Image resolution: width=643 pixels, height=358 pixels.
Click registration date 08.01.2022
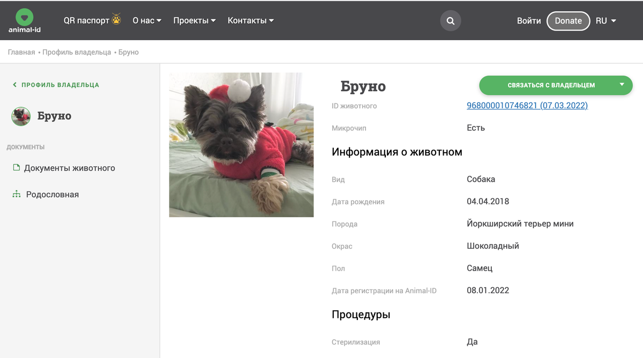coord(488,290)
